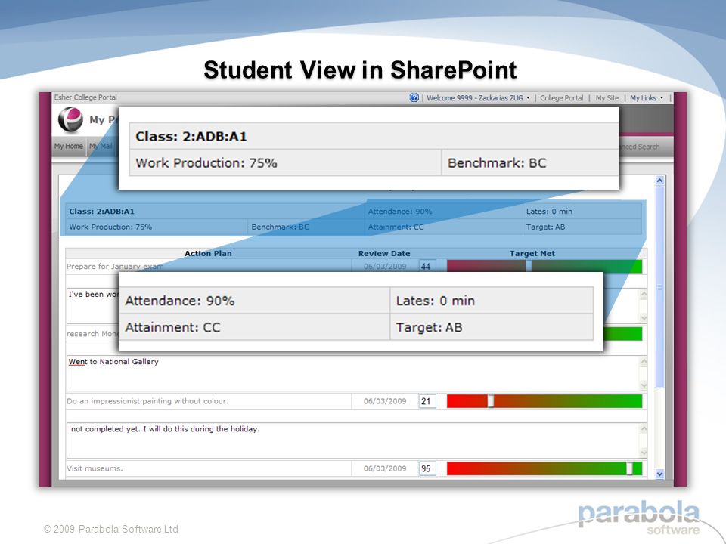
Task: Click the up arrow in the 'not completed yet' box scrollbar
Action: pyautogui.click(x=644, y=429)
